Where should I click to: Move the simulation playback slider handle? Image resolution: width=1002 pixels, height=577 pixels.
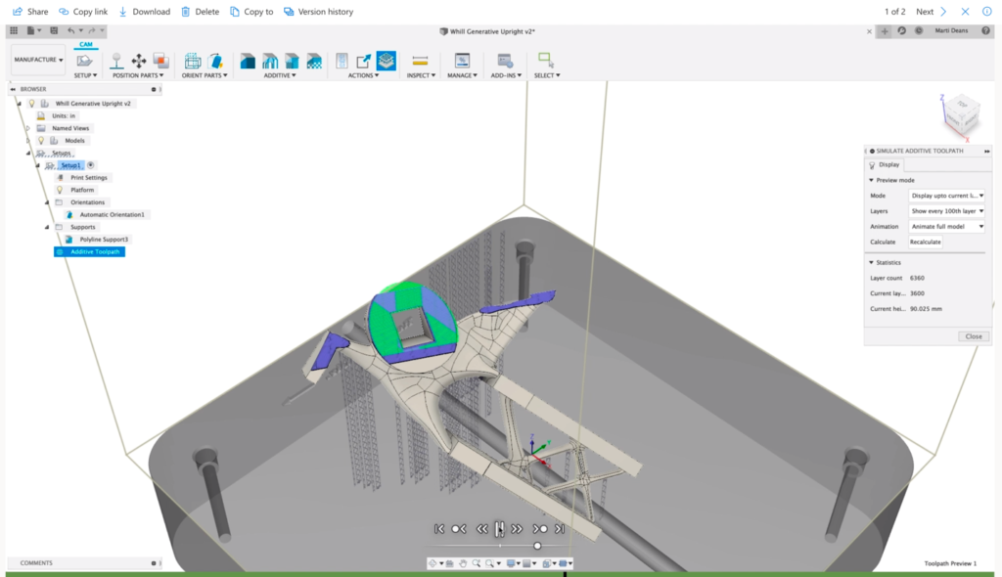click(537, 546)
